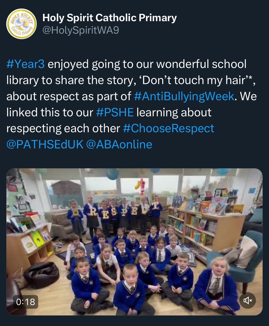Click the black beanbag in the video
Screen dimensions: 269x326
41,275
